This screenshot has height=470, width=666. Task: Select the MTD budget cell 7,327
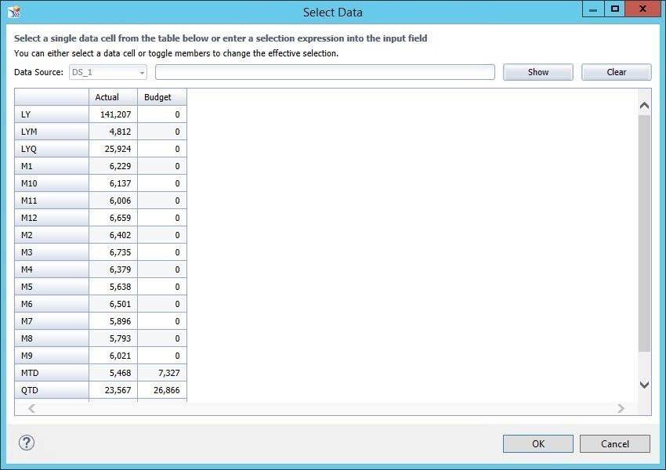click(x=162, y=373)
